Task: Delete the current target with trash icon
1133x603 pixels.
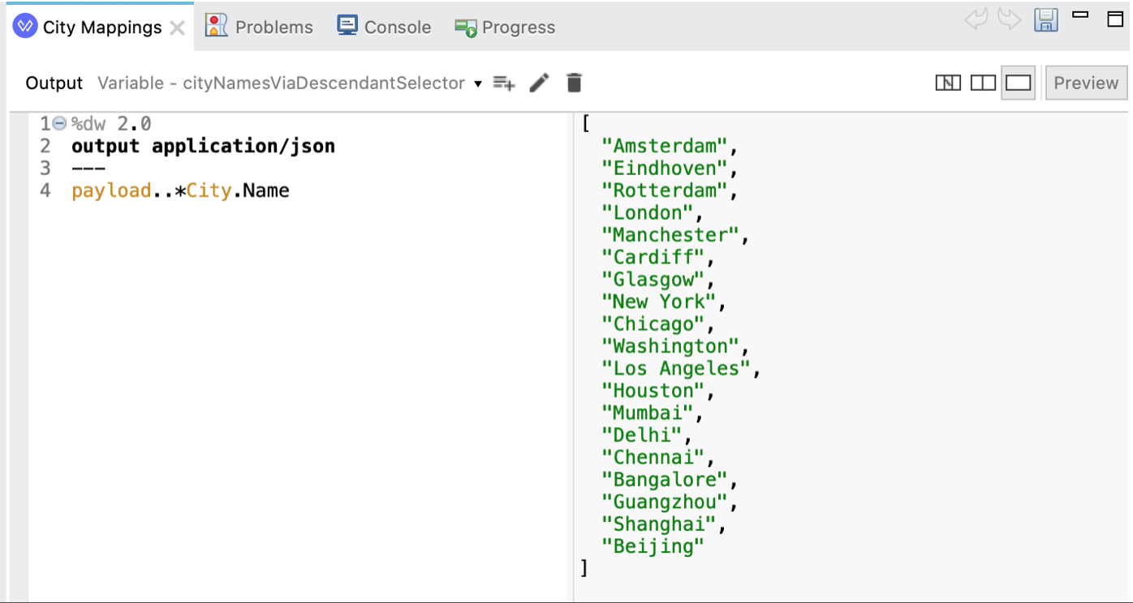Action: 574,83
